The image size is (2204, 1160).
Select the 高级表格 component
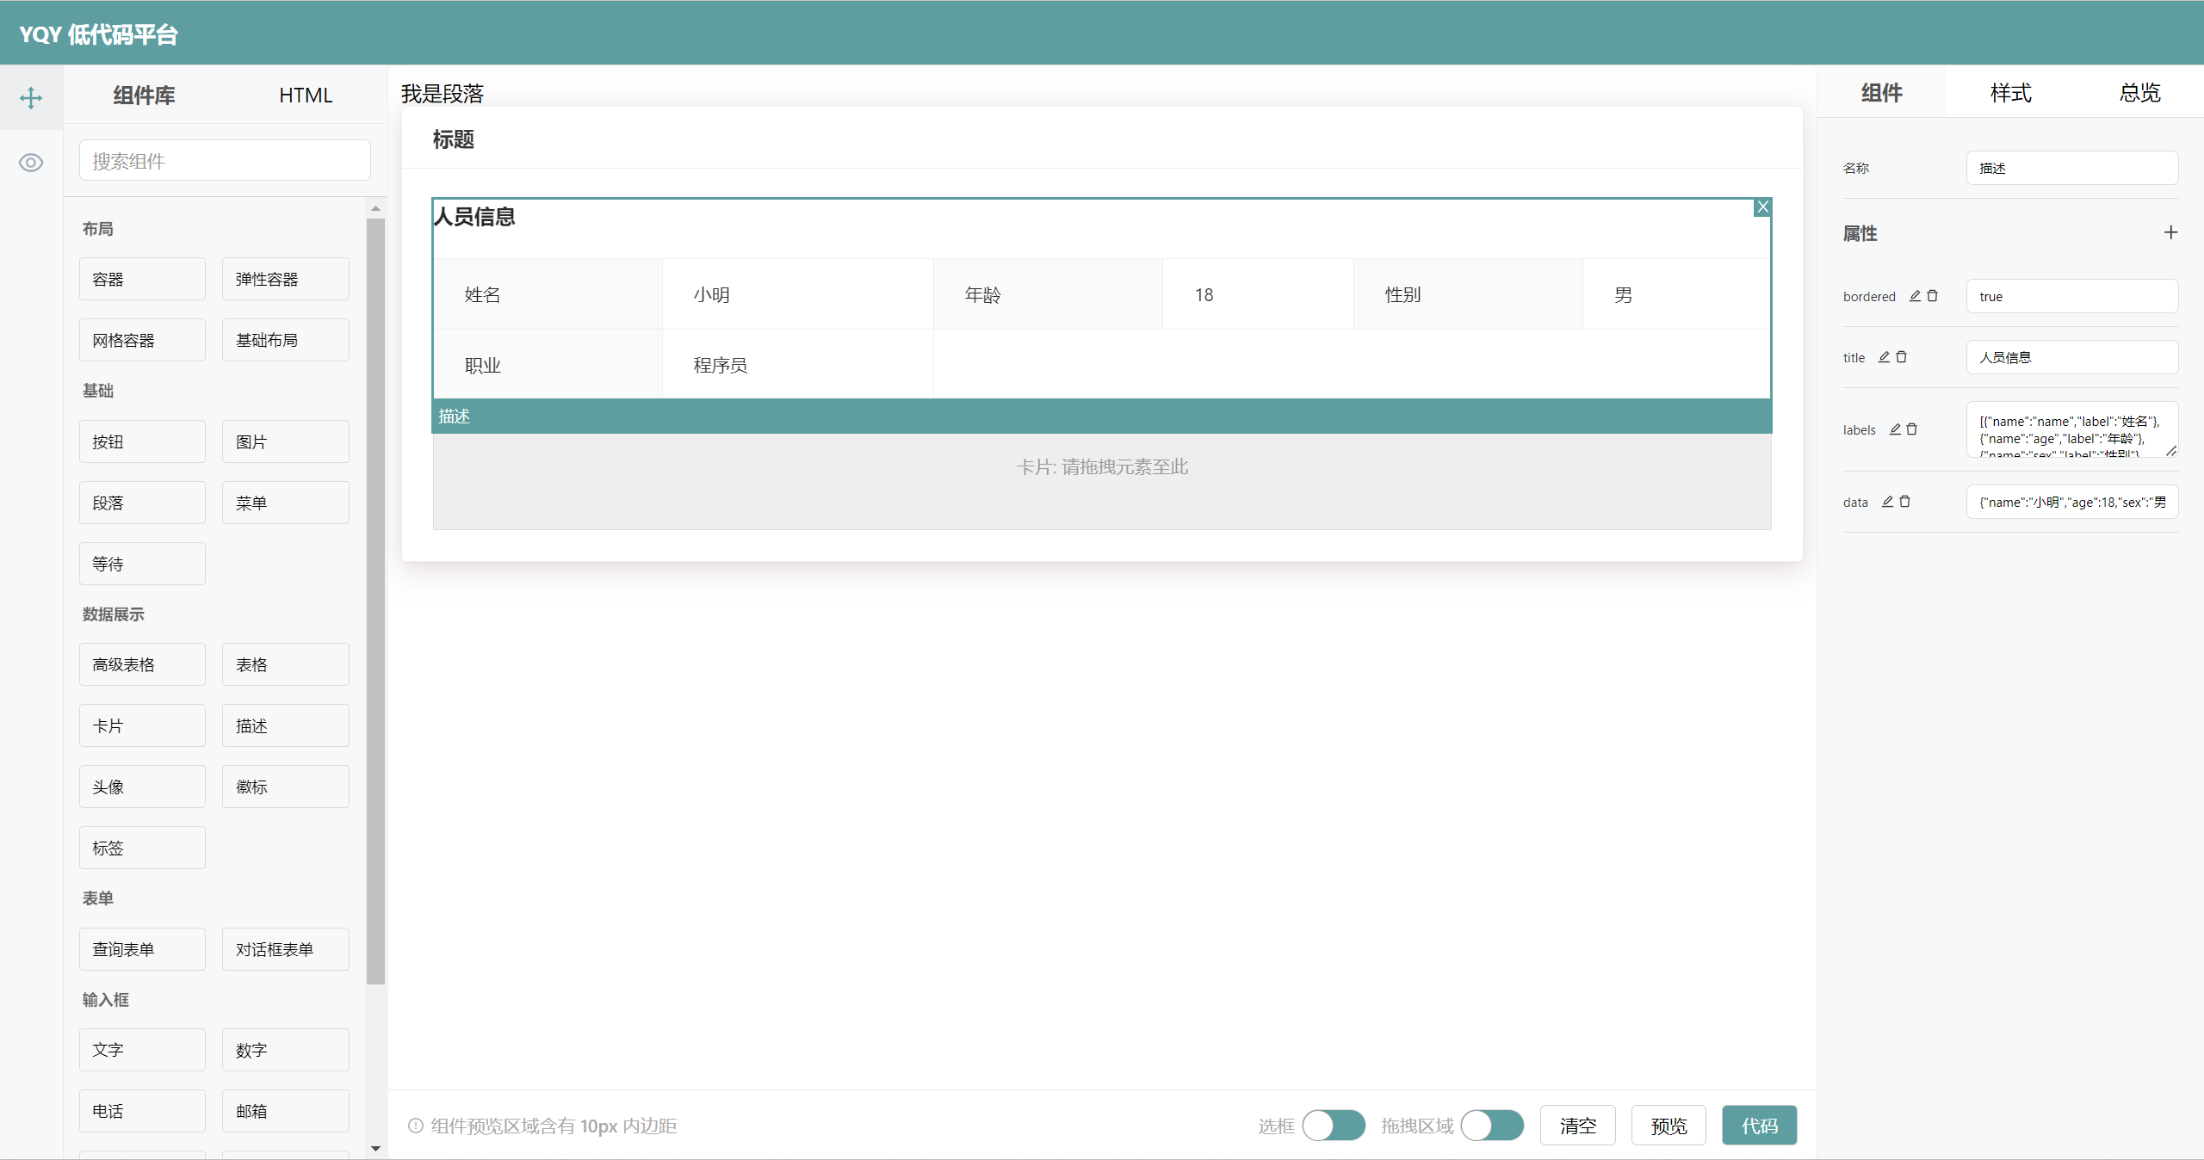[x=142, y=665]
